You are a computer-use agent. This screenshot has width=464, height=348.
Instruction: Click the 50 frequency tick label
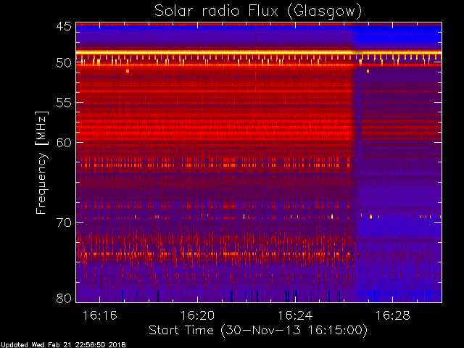click(64, 63)
